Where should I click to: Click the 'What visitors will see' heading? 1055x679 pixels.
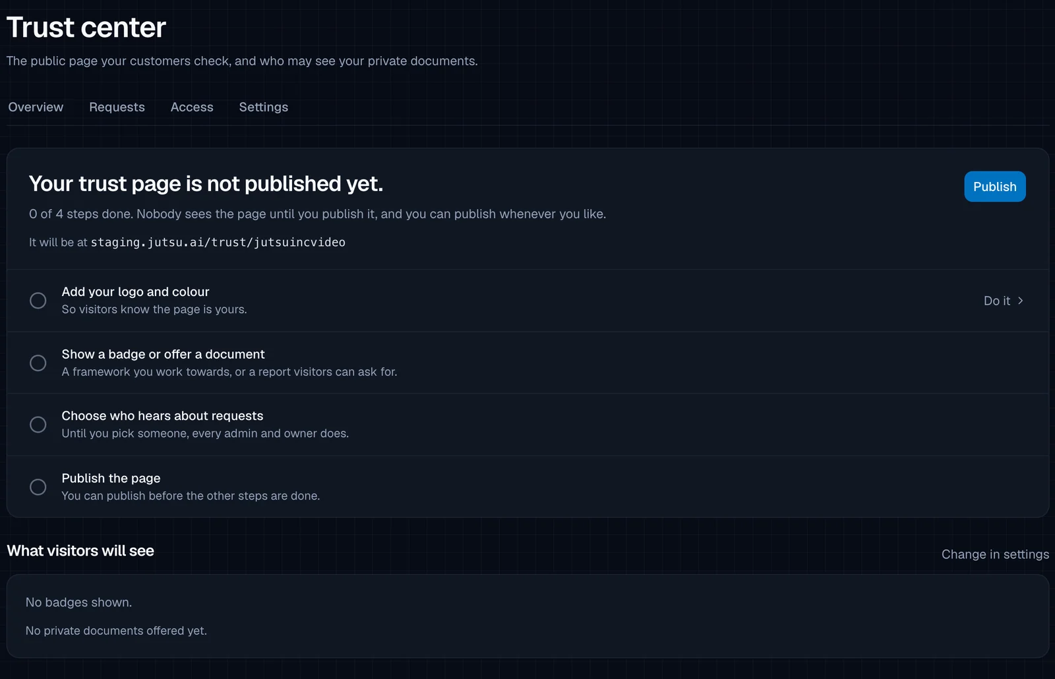pos(80,550)
